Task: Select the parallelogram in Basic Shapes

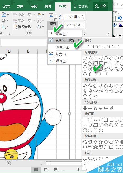Action: [x=101, y=58]
